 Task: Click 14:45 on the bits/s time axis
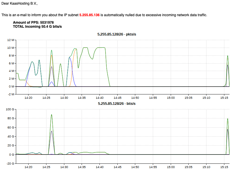pos(117,167)
